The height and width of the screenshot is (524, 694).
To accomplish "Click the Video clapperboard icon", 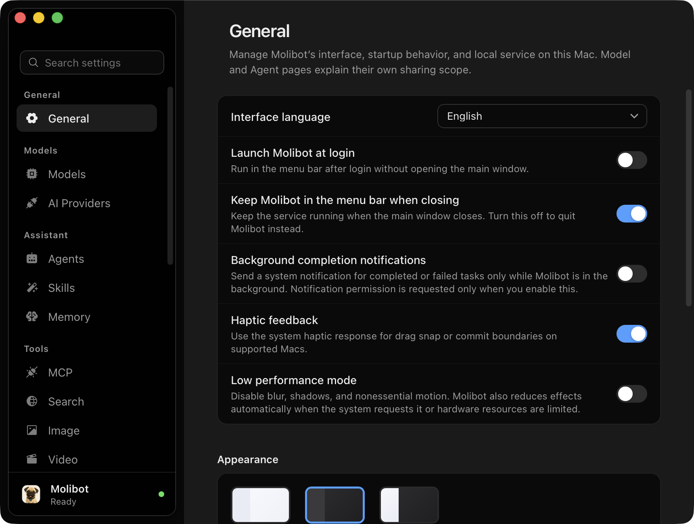I will (32, 459).
